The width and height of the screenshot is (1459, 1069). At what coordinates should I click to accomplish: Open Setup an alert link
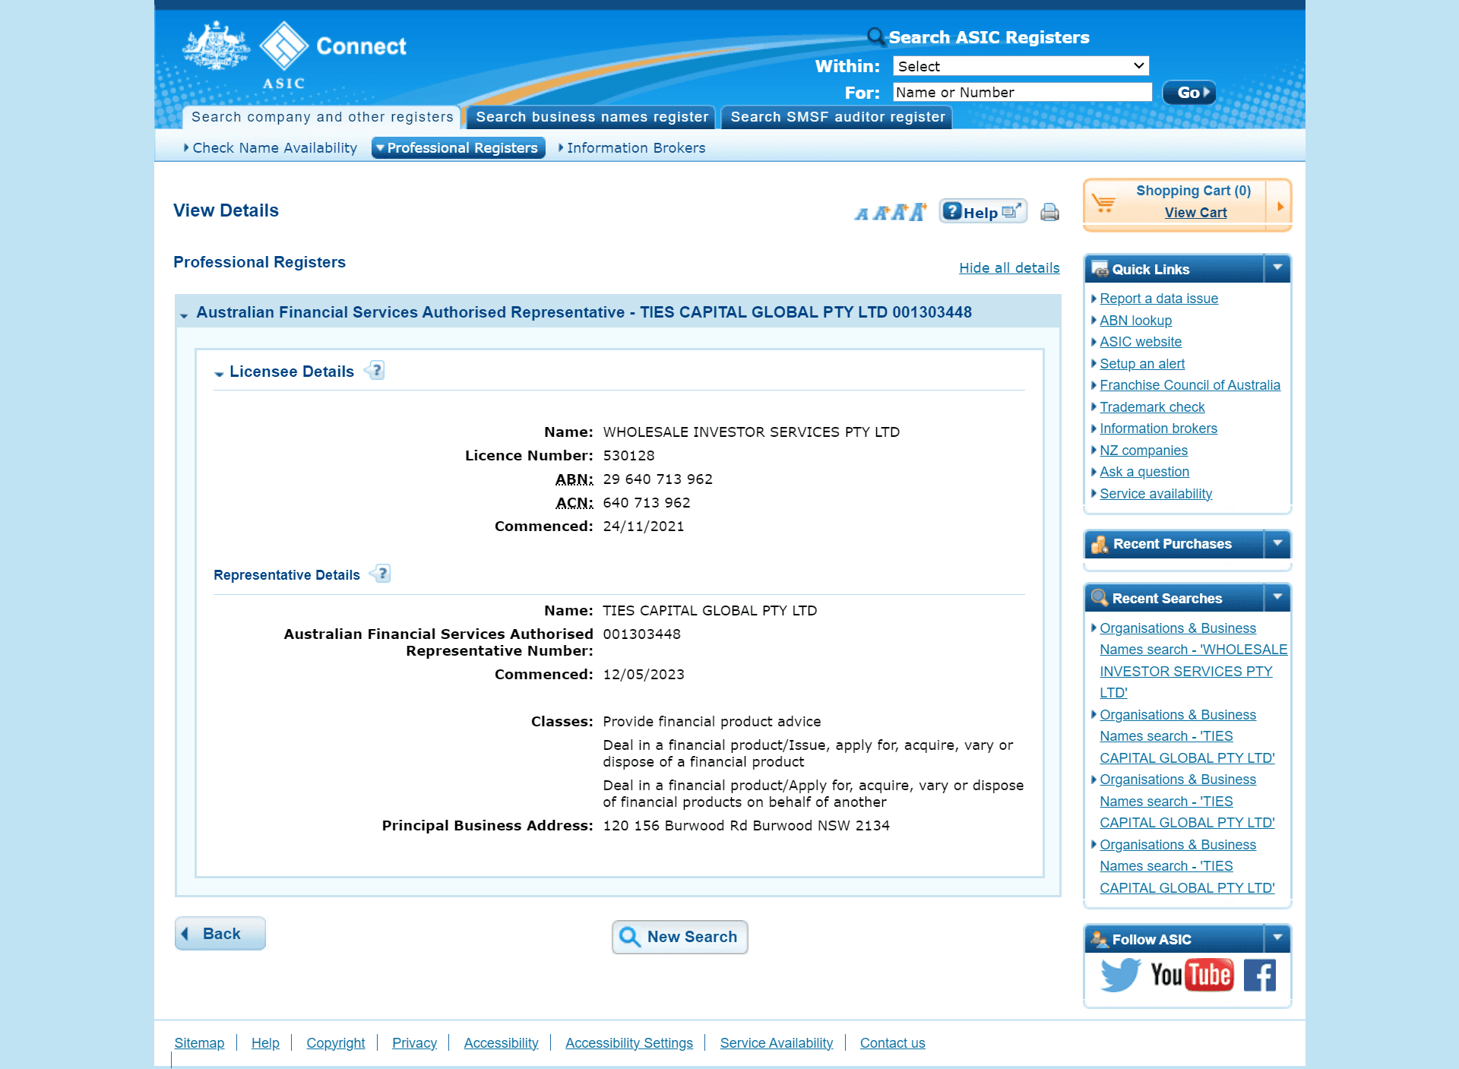1142,364
